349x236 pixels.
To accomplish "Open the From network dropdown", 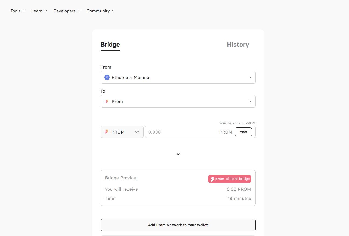I will pyautogui.click(x=178, y=77).
